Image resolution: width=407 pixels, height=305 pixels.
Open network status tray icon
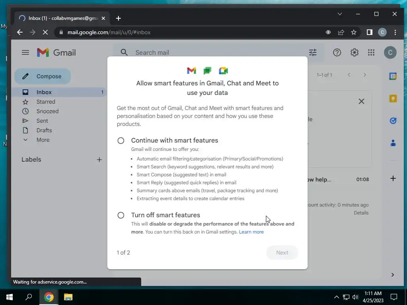tap(346, 297)
